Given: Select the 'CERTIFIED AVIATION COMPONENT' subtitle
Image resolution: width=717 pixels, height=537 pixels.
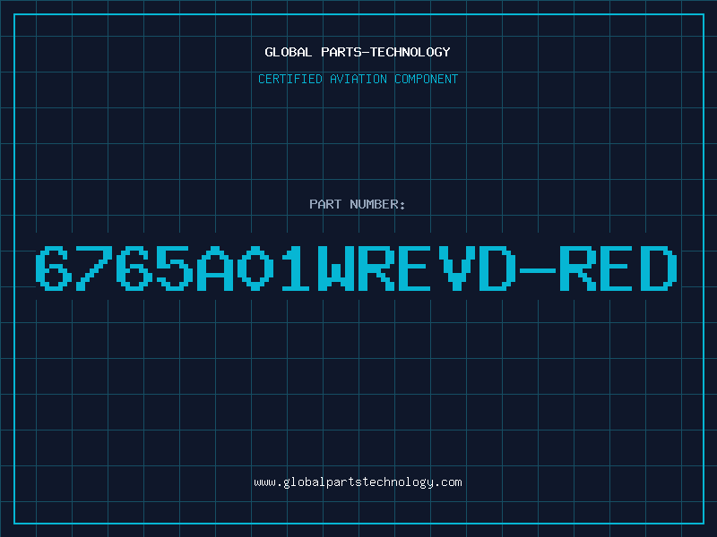Looking at the screenshot, I should coord(358,79).
